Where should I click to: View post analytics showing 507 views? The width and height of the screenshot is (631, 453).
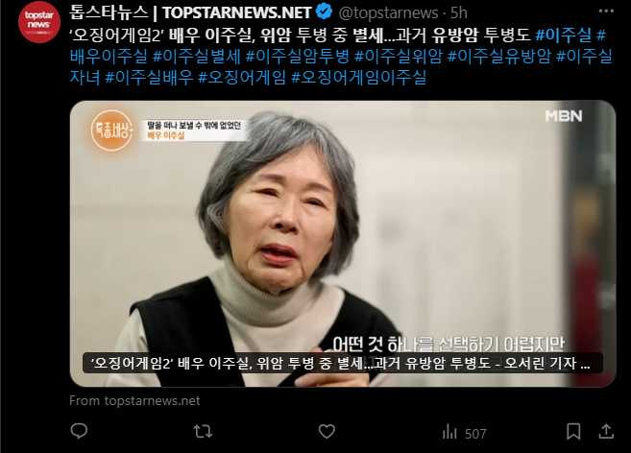464,433
